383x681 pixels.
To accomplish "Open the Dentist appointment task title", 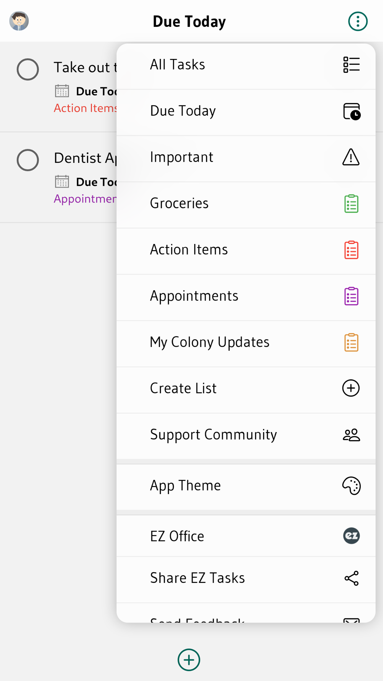I will pyautogui.click(x=85, y=158).
